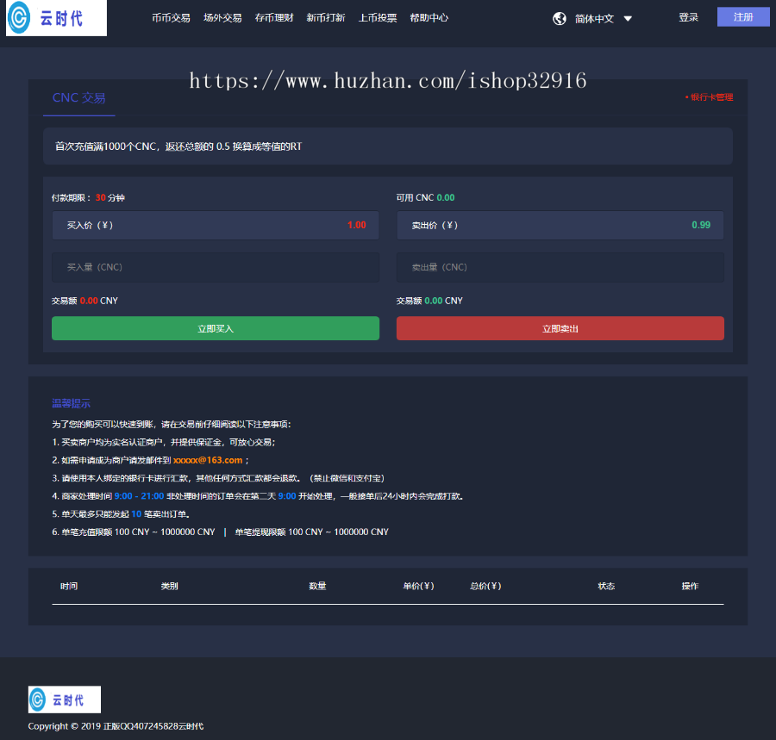Open the 存币理财 menu
776x740 pixels.
click(273, 18)
